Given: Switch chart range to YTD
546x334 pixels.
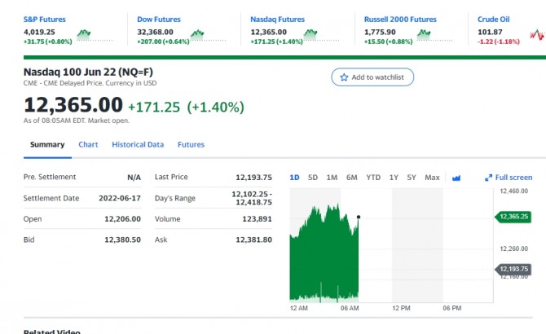Looking at the screenshot, I should tap(373, 178).
